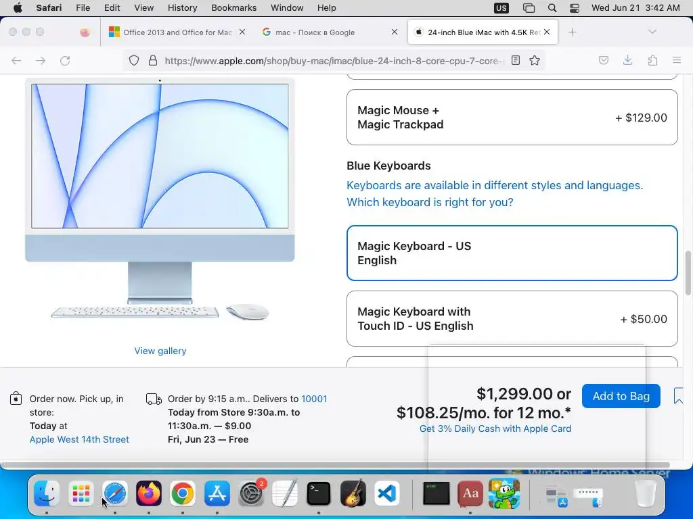This screenshot has height=519, width=693.
Task: Launch Launchpad from the dock
Action: pos(81,493)
